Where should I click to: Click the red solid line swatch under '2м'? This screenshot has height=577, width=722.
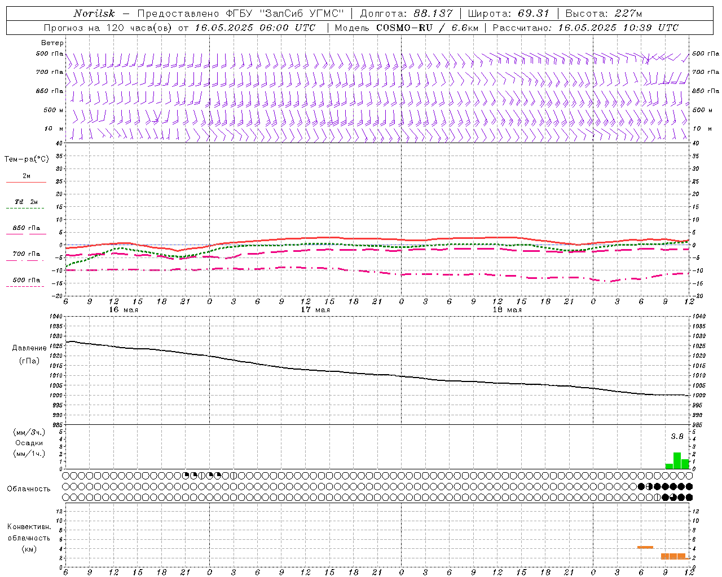click(x=26, y=182)
